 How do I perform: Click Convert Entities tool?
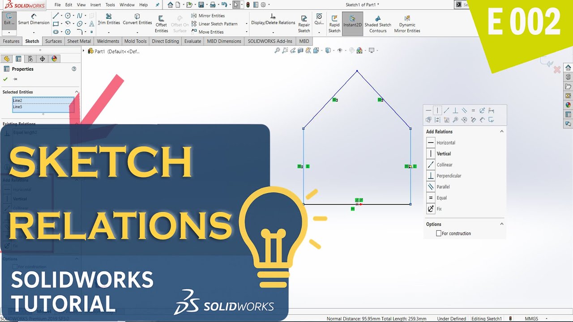point(137,19)
